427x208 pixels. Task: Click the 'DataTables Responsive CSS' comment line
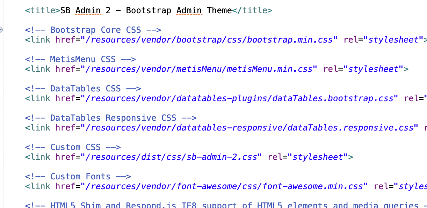click(x=111, y=118)
